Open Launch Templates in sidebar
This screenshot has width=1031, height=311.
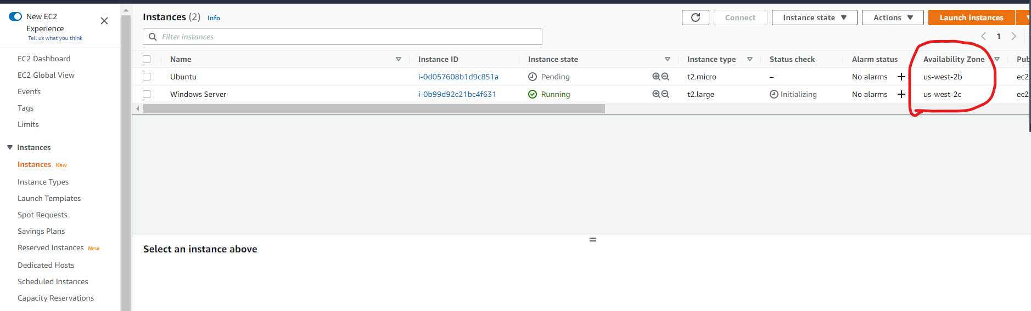[x=49, y=198]
